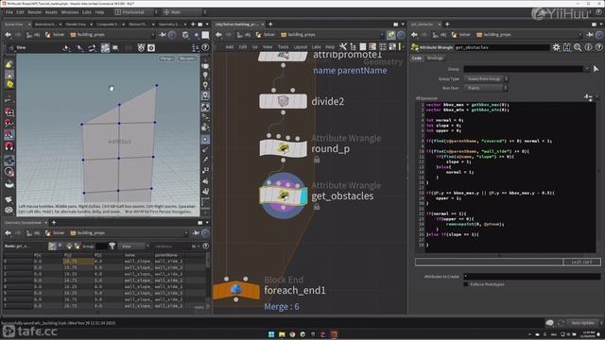
Task: Open the Geometry Spreadsheet help icon
Action: [x=206, y=246]
